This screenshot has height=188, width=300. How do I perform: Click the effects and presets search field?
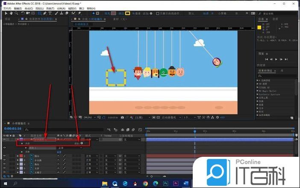[278, 76]
